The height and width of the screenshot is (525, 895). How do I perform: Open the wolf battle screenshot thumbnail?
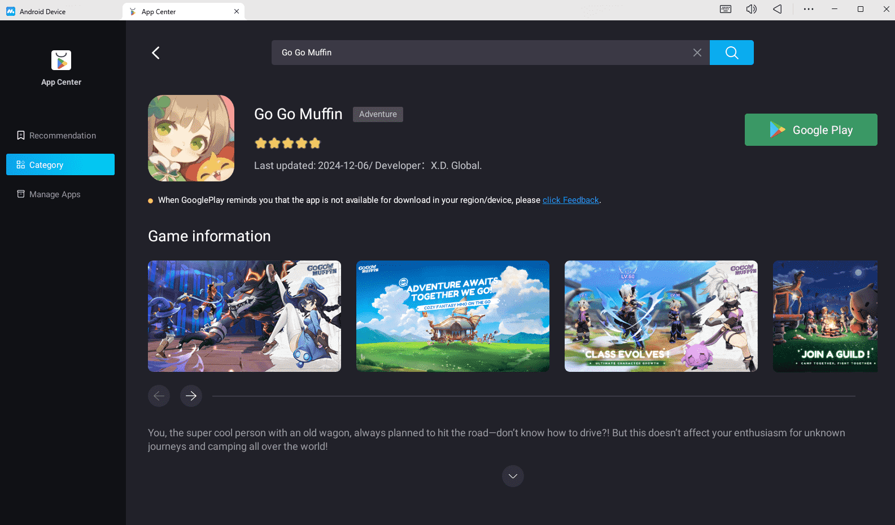point(245,316)
